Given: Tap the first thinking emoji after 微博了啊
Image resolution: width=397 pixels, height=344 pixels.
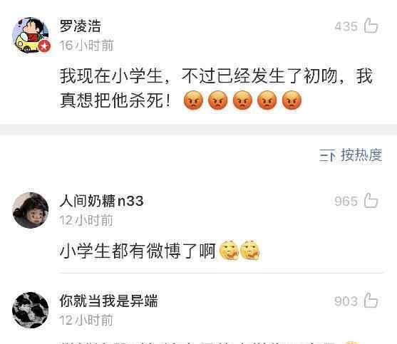Looking at the screenshot, I should 229,251.
